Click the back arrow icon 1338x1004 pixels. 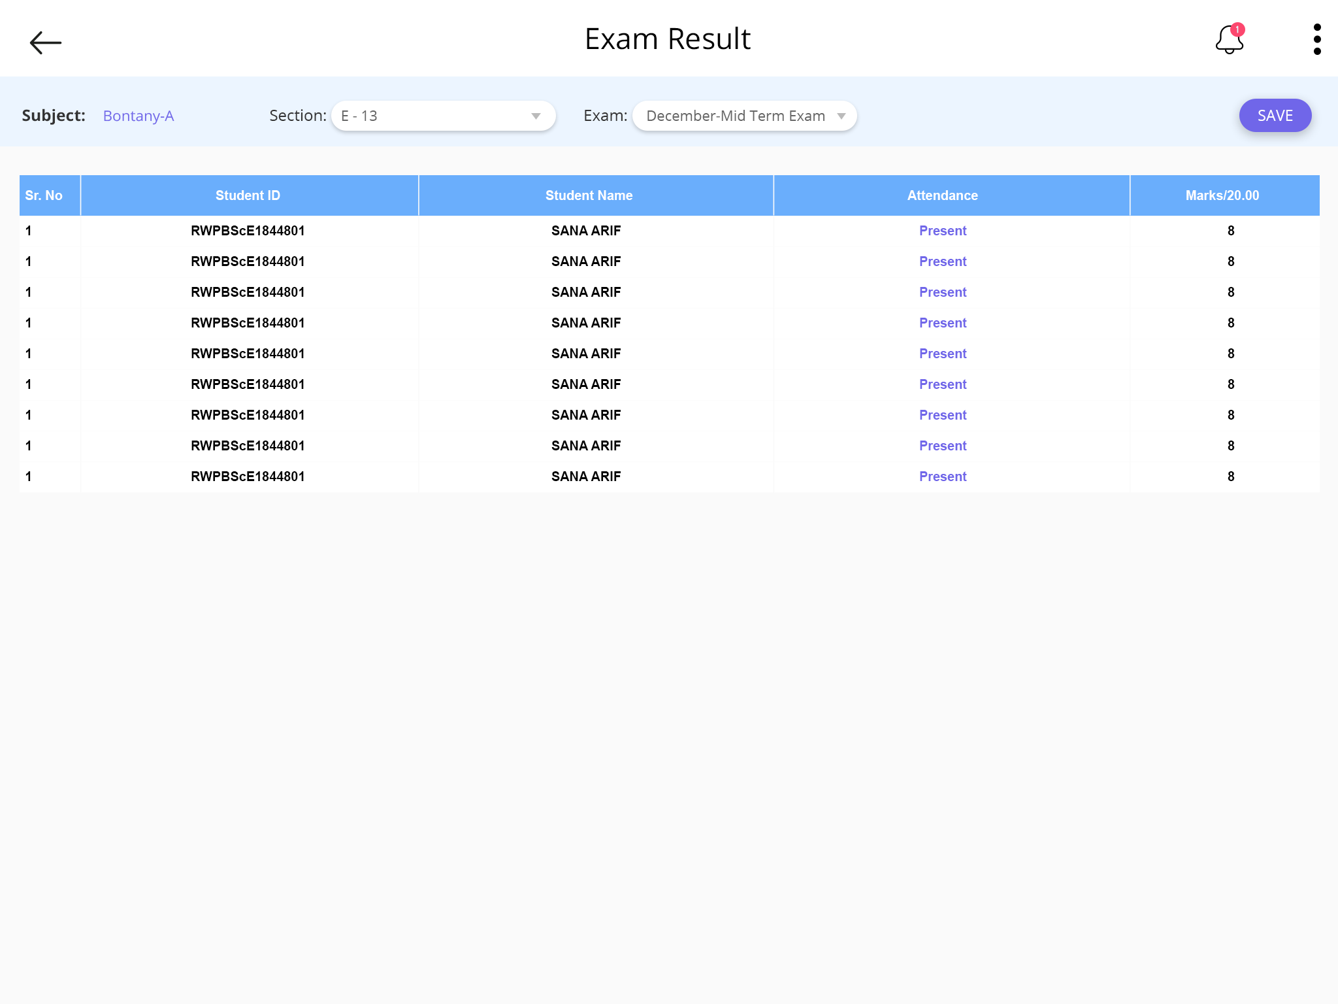[46, 42]
